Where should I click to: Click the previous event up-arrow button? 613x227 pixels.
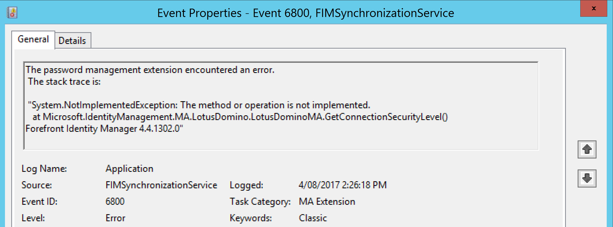(x=587, y=150)
